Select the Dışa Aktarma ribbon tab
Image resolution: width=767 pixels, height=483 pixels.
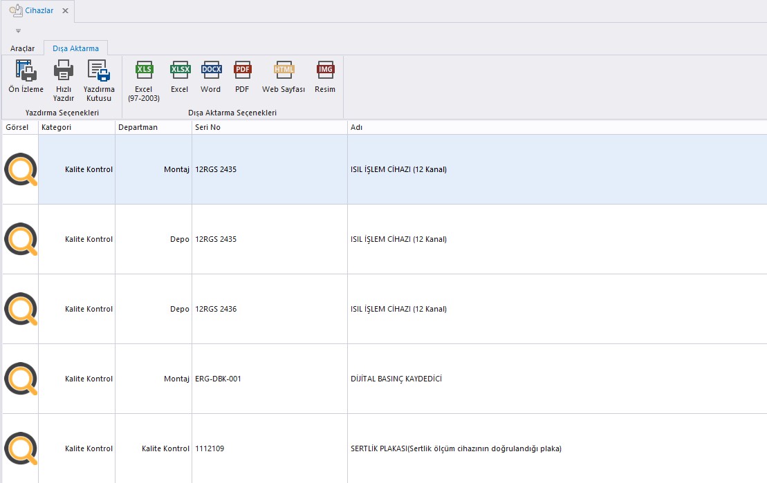click(x=75, y=48)
